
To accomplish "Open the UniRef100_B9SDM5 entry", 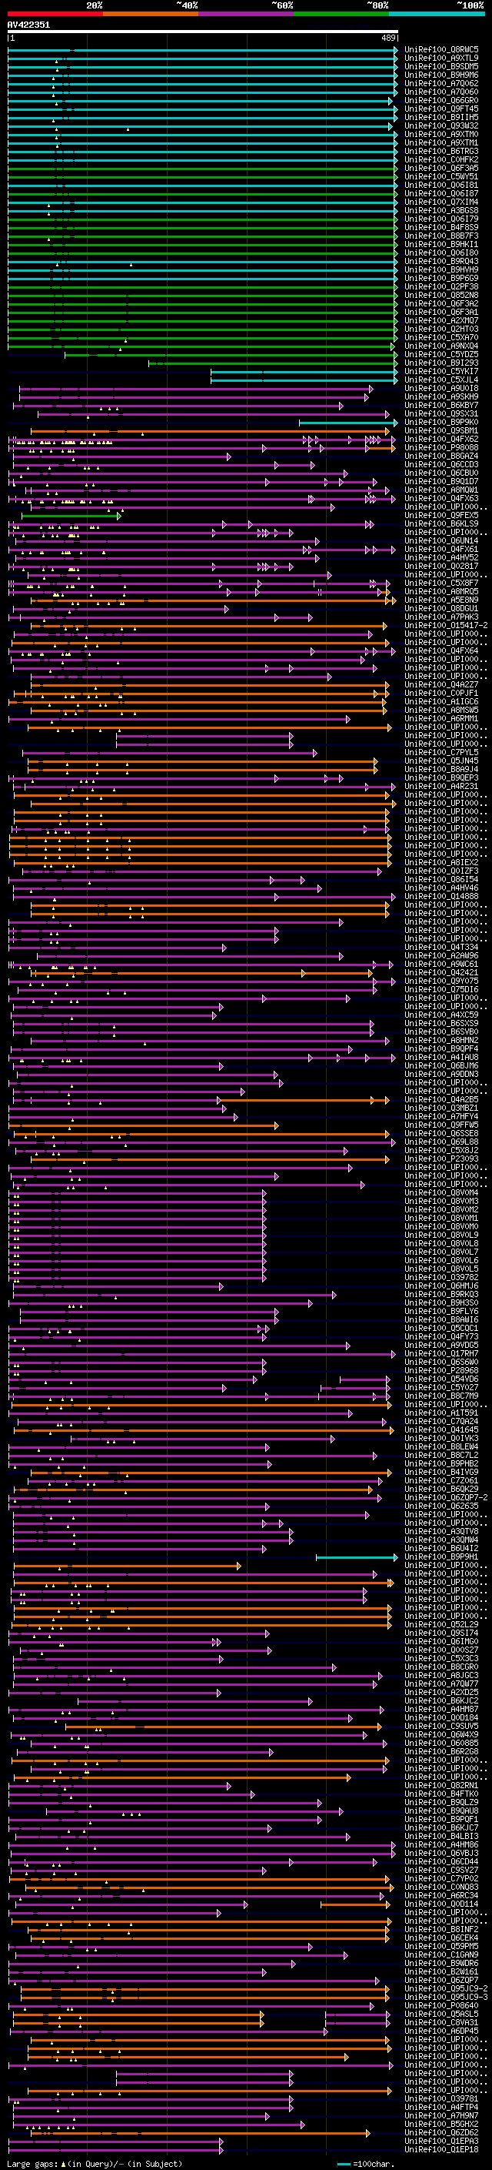I will (441, 66).
